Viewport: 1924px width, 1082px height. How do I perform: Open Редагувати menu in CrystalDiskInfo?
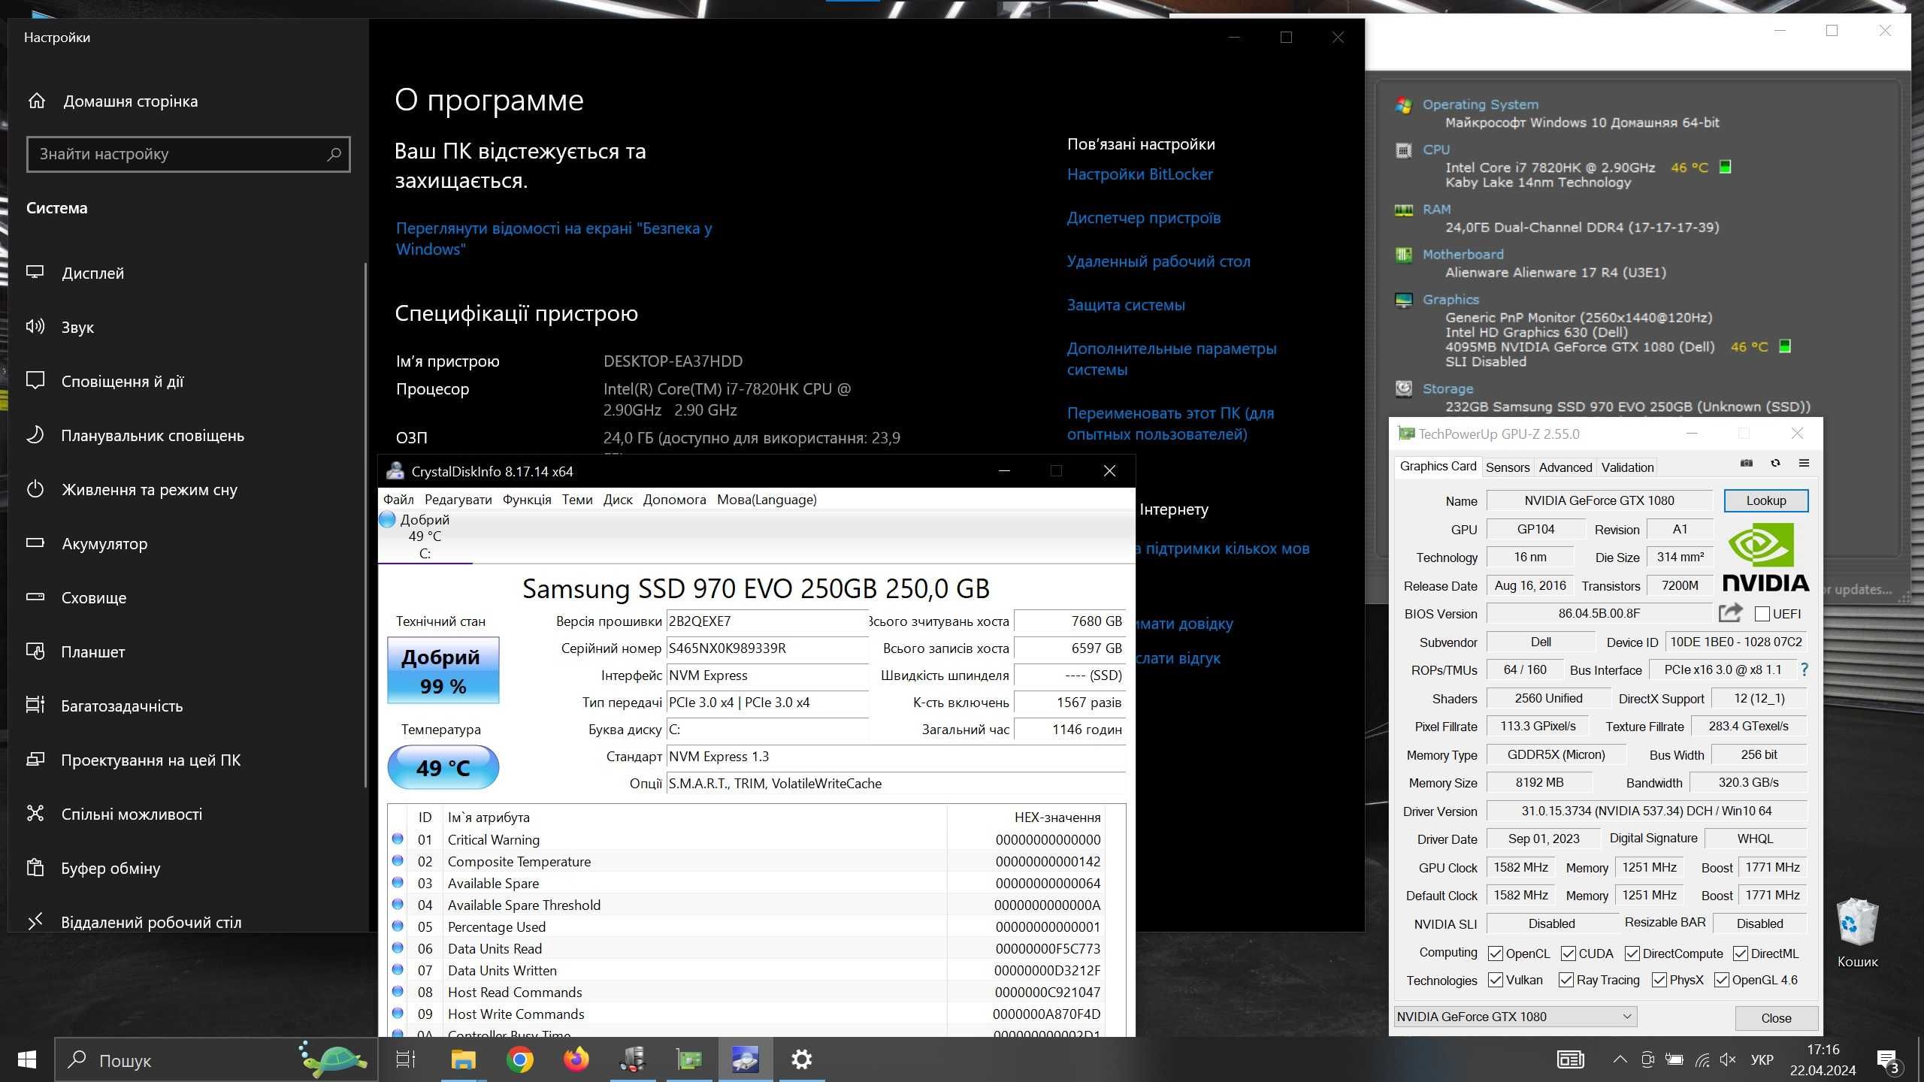tap(458, 500)
